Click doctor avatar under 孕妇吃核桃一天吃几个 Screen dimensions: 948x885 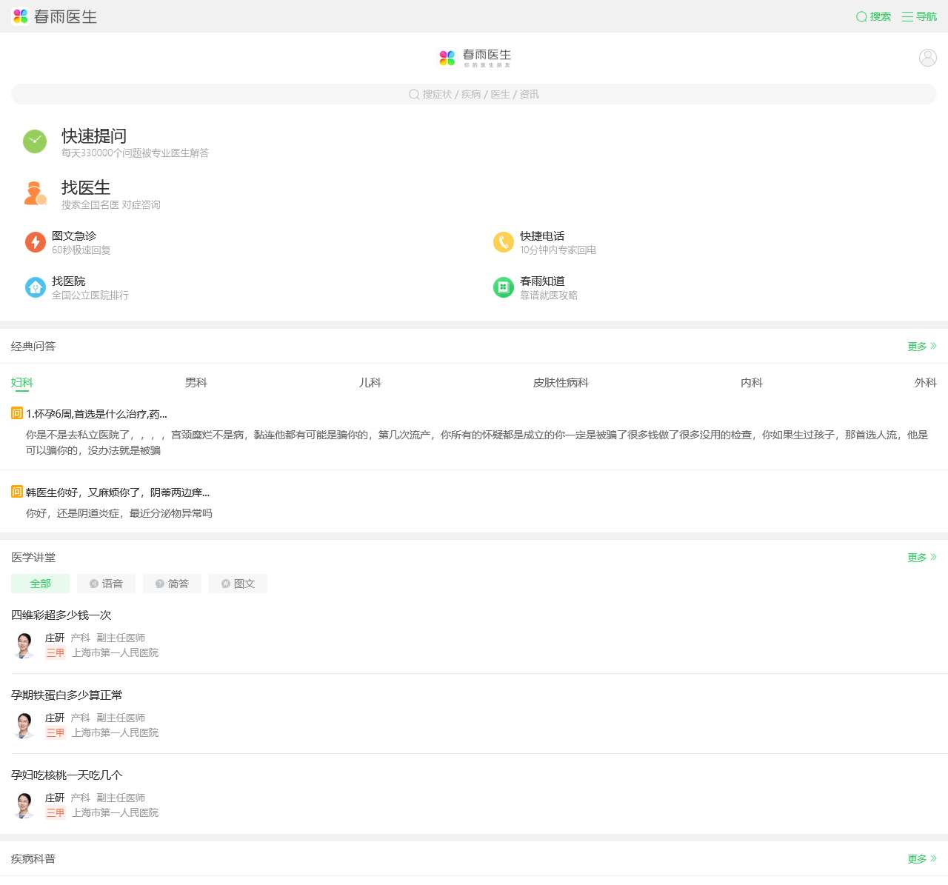(x=24, y=805)
